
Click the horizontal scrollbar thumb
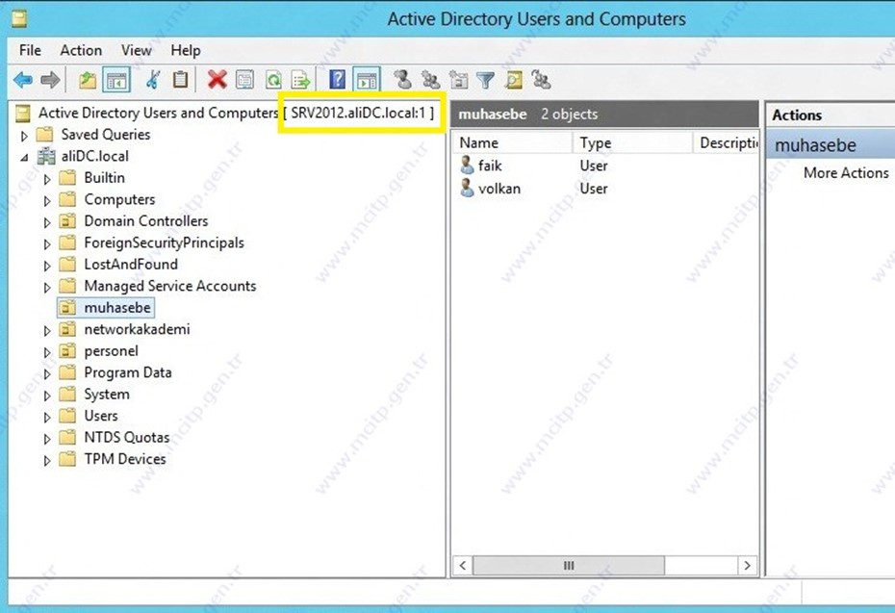(569, 566)
